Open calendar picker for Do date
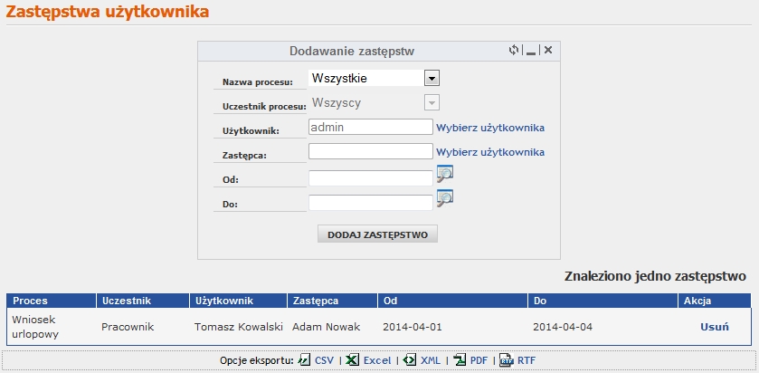This screenshot has width=759, height=373. click(445, 198)
